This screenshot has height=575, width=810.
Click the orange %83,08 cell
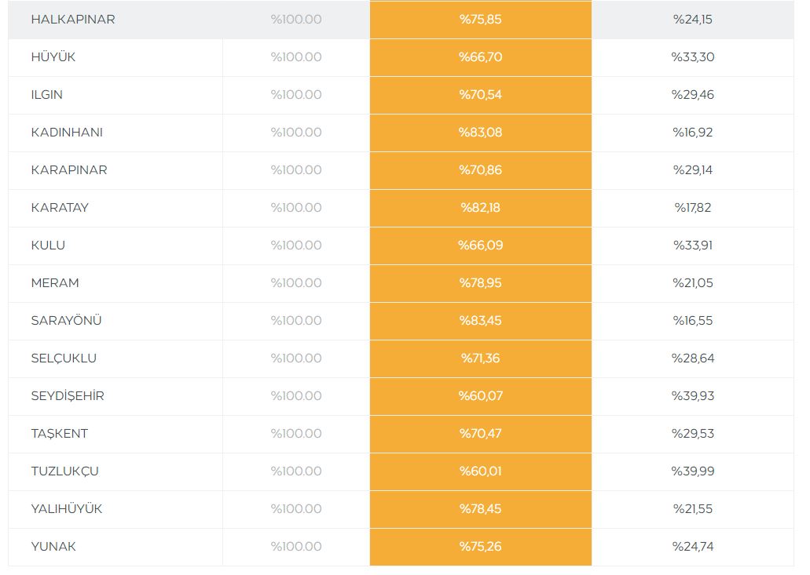tap(480, 133)
